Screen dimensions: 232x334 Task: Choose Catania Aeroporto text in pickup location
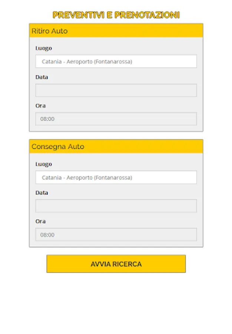click(x=87, y=62)
